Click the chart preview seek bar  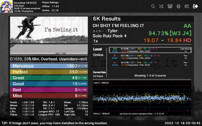pos(49,49)
